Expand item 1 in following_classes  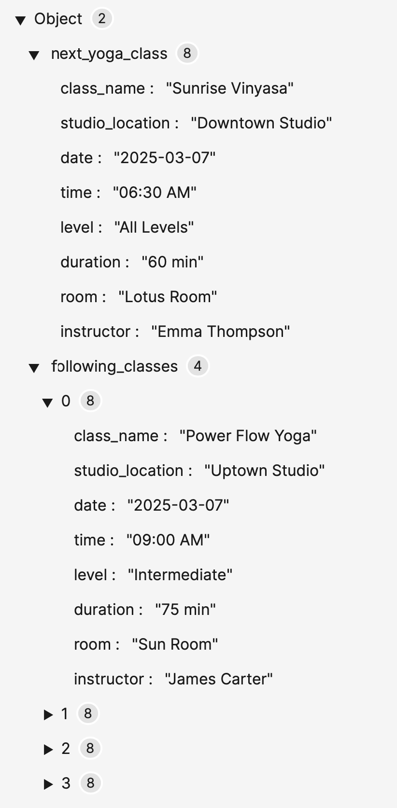point(48,714)
